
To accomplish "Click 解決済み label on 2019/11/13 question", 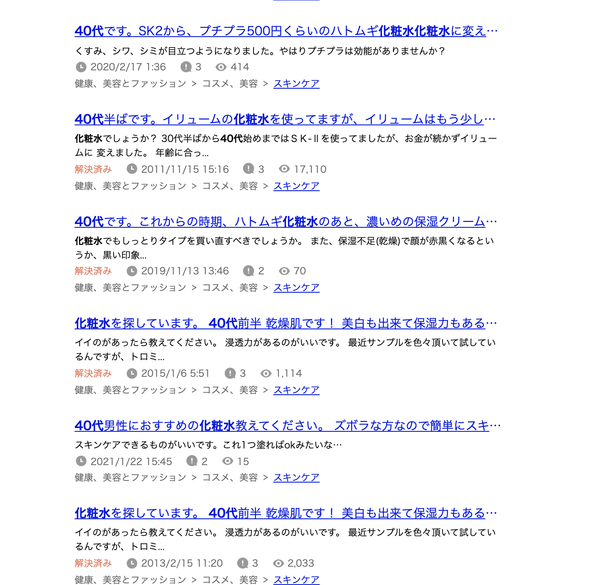I will (x=93, y=271).
